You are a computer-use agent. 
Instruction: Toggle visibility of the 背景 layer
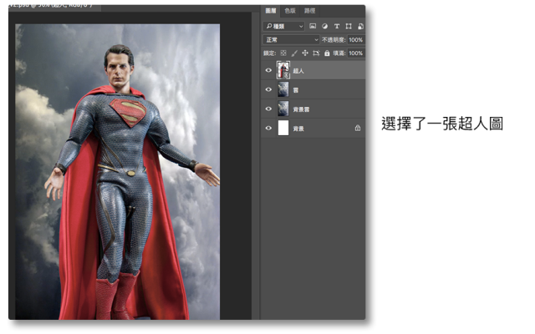click(x=268, y=128)
